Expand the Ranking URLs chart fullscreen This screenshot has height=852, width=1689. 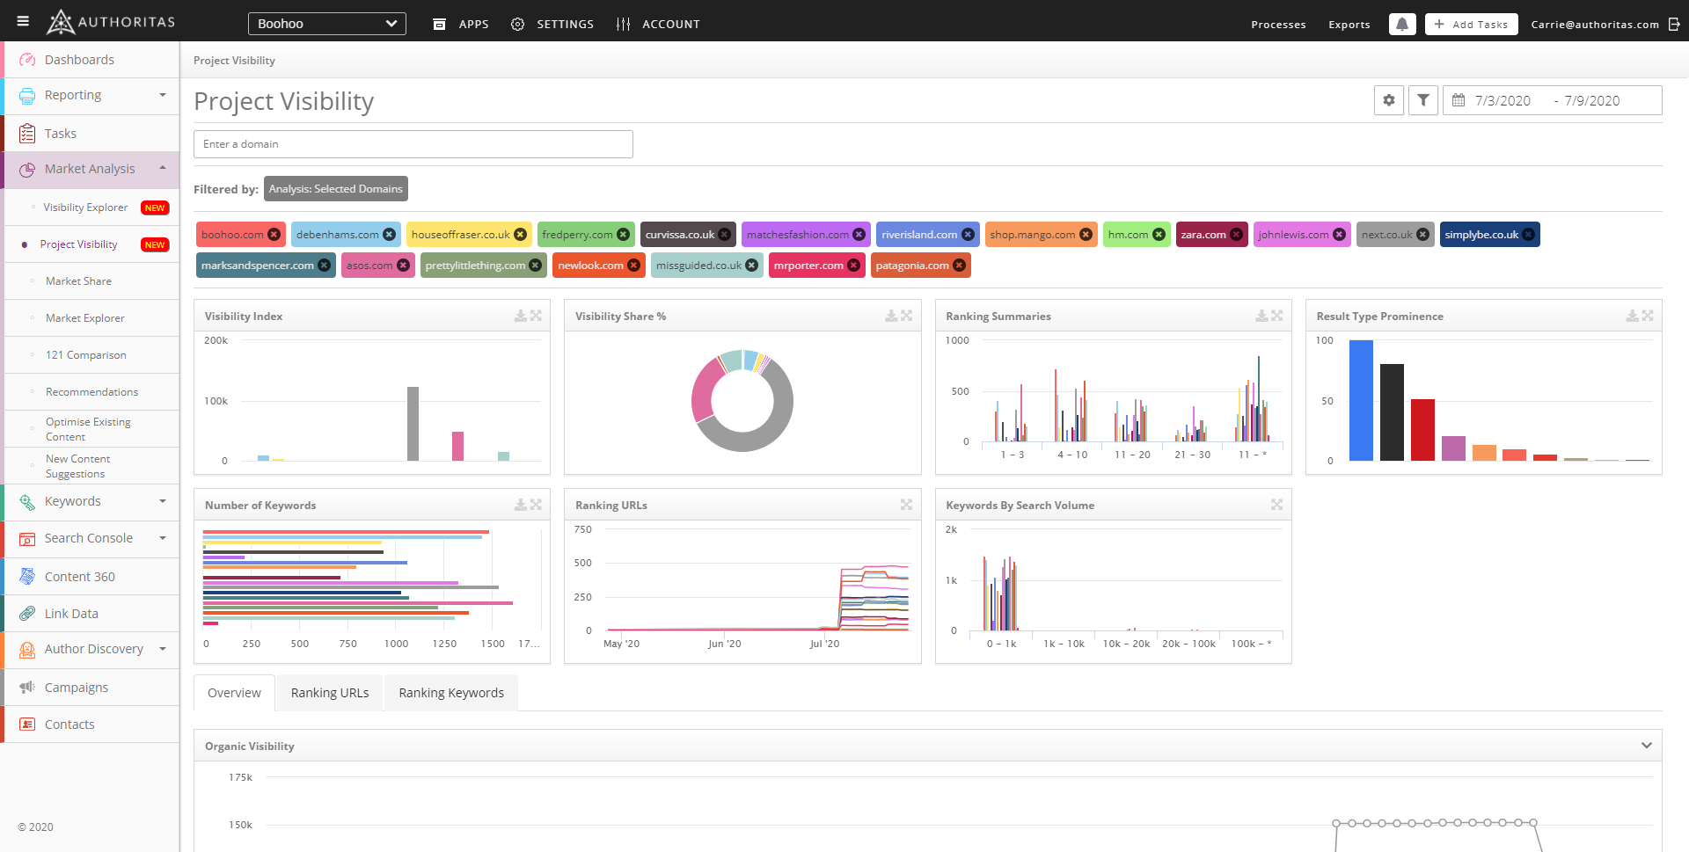(906, 505)
